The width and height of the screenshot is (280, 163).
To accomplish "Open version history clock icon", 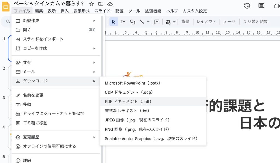I will [x=247, y=6].
